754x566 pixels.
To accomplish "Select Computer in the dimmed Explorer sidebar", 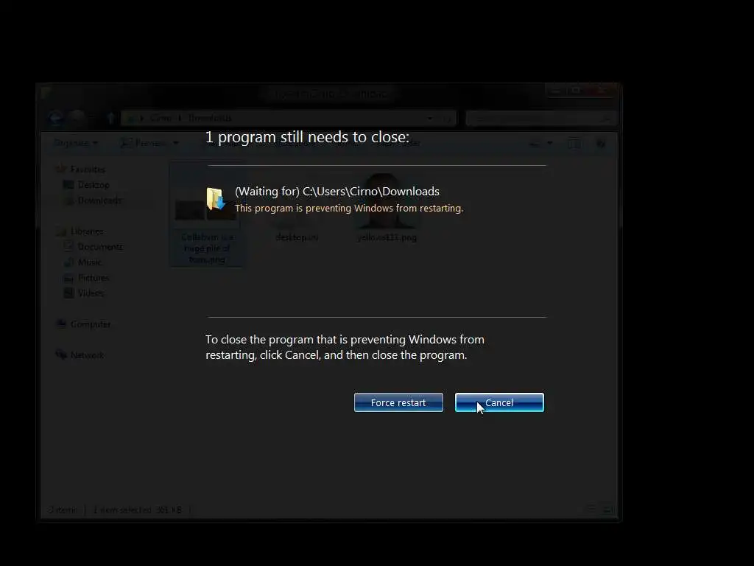I will (x=84, y=324).
